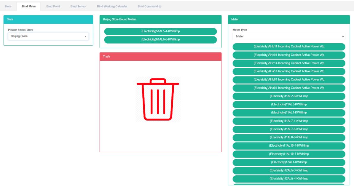This screenshot has width=354, height=186.
Task: Select the Bind Meter tab
Action: 29,7
